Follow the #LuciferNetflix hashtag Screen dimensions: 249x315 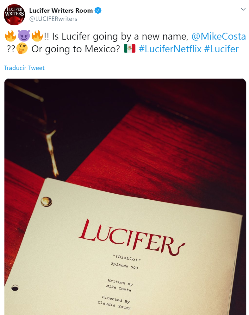coord(170,49)
